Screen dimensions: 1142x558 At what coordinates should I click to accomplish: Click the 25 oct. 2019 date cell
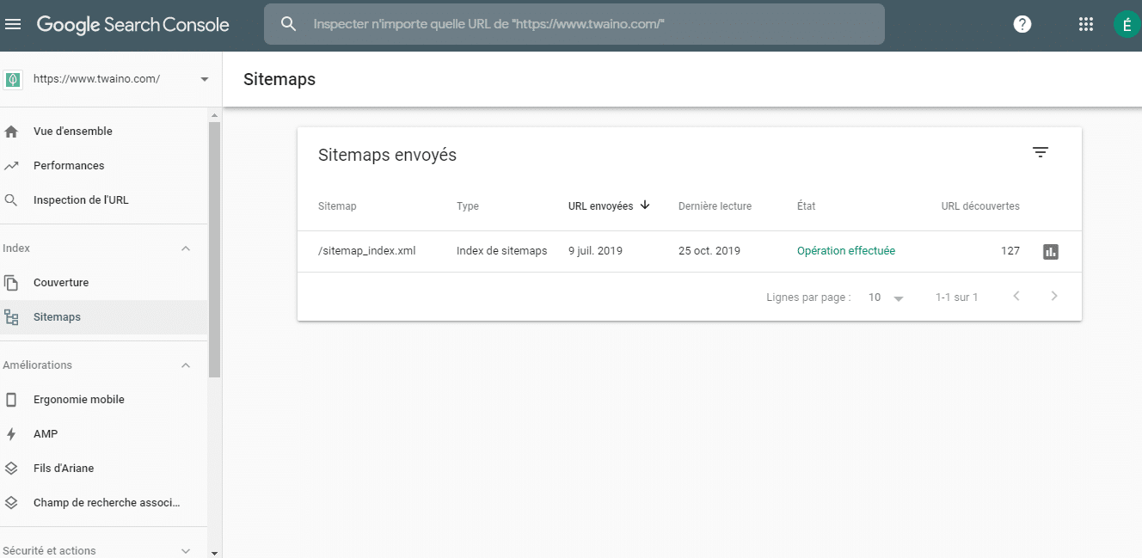coord(709,251)
